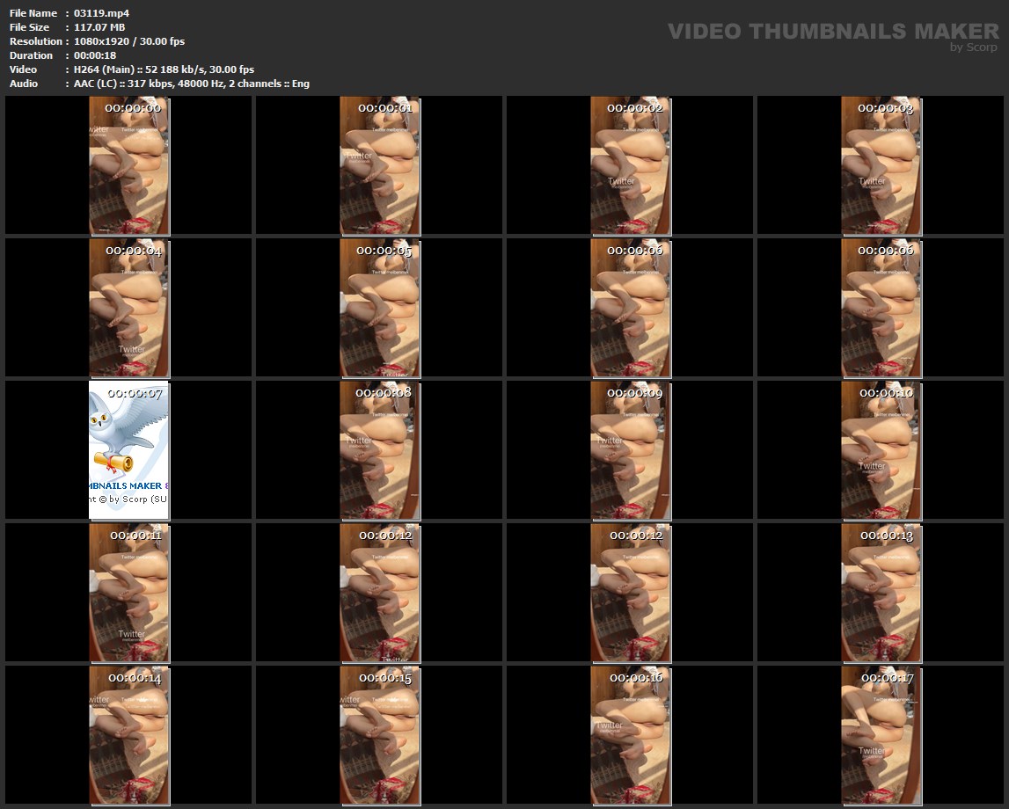Image resolution: width=1009 pixels, height=809 pixels.
Task: Select the thumbnail stamped 00:00:01
Action: click(380, 165)
